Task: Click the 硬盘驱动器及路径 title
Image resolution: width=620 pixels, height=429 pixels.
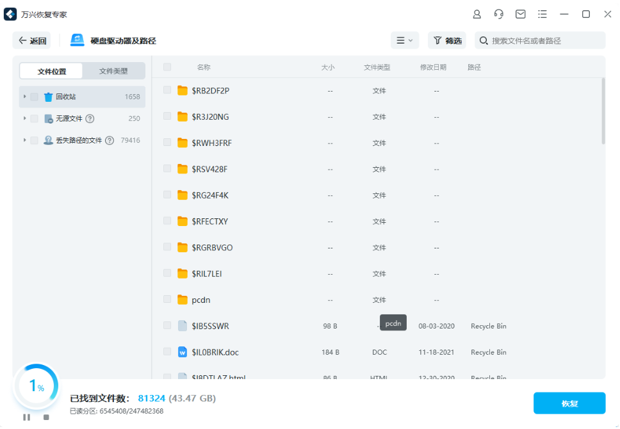Action: 124,40
